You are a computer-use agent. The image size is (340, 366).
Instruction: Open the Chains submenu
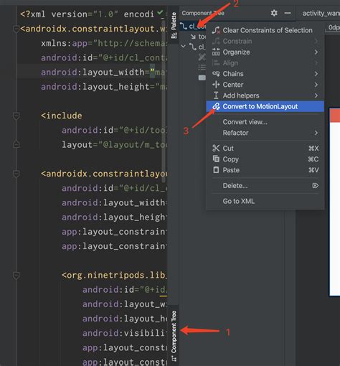265,74
